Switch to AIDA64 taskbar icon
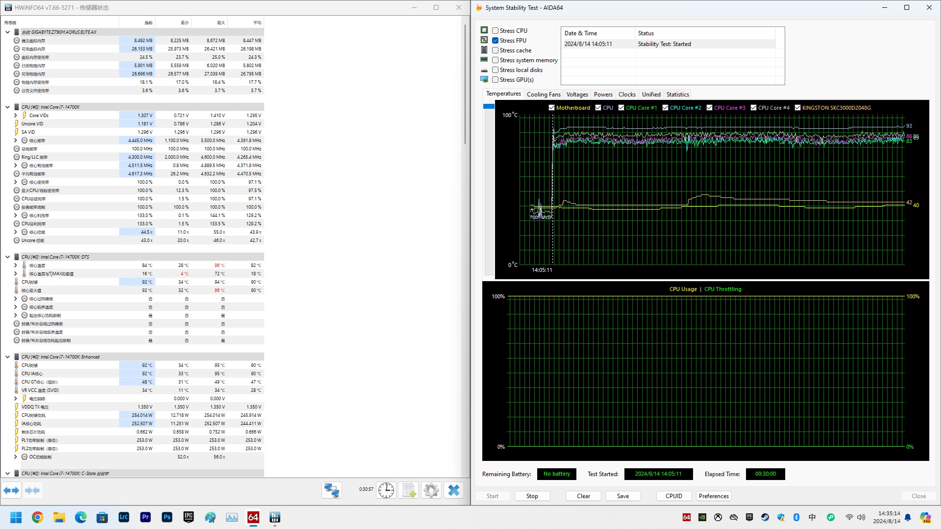 point(253,517)
